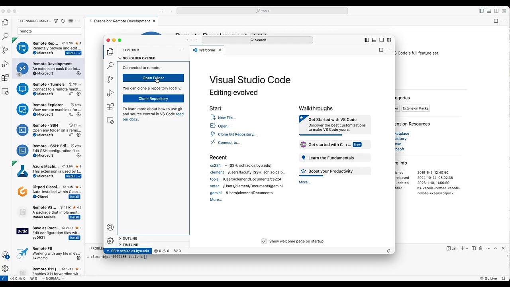Open new terminal dropdown chevron in back window

pyautogui.click(x=467, y=248)
